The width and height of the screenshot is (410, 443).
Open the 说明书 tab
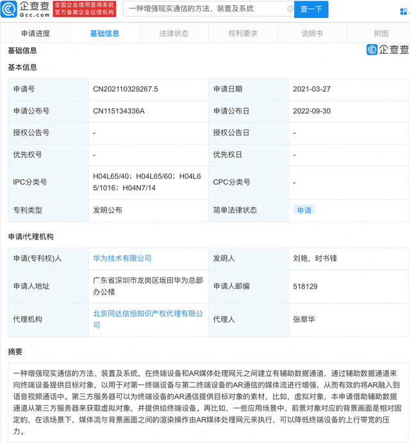[x=312, y=33]
